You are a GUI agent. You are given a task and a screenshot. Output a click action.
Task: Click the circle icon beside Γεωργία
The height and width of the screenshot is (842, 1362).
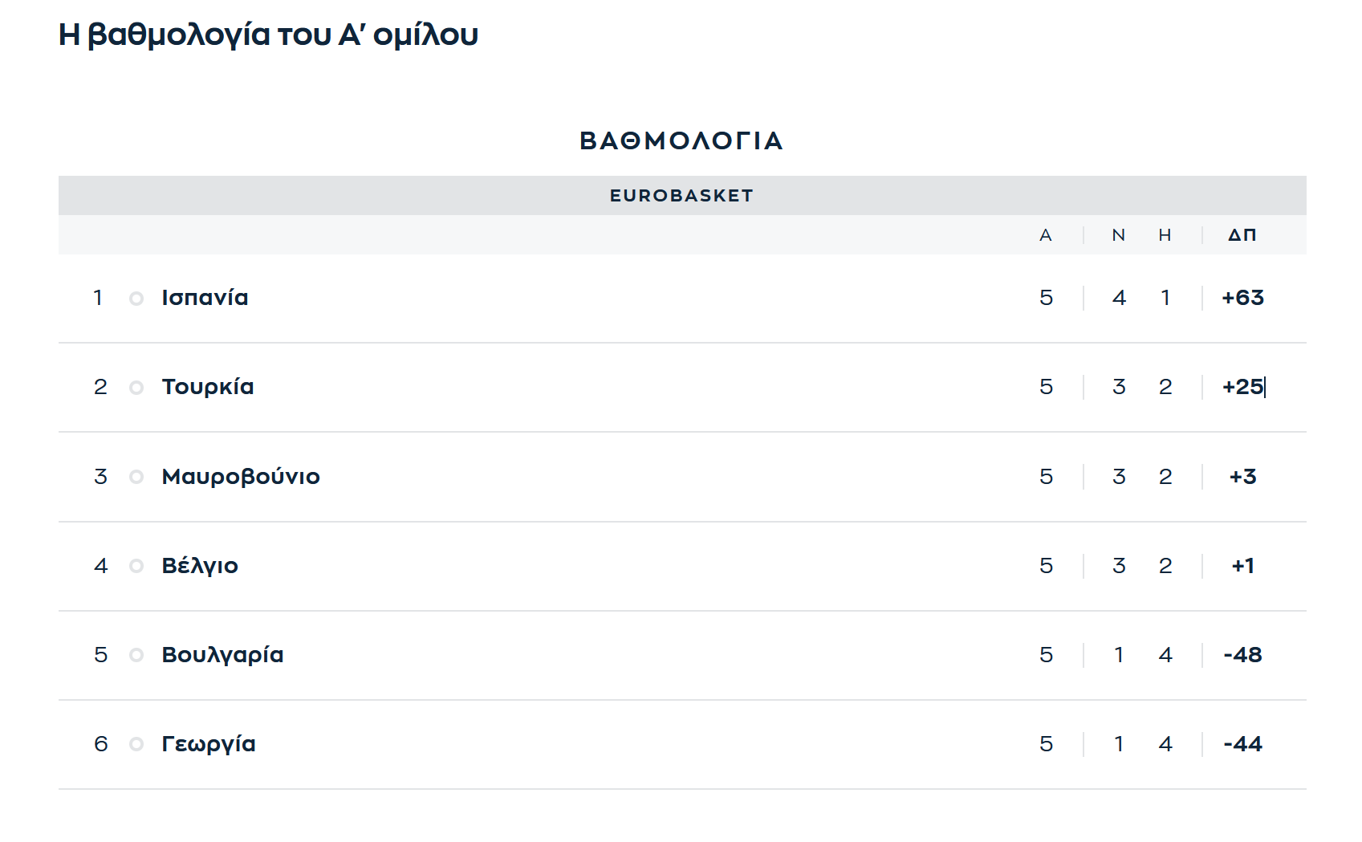point(136,744)
